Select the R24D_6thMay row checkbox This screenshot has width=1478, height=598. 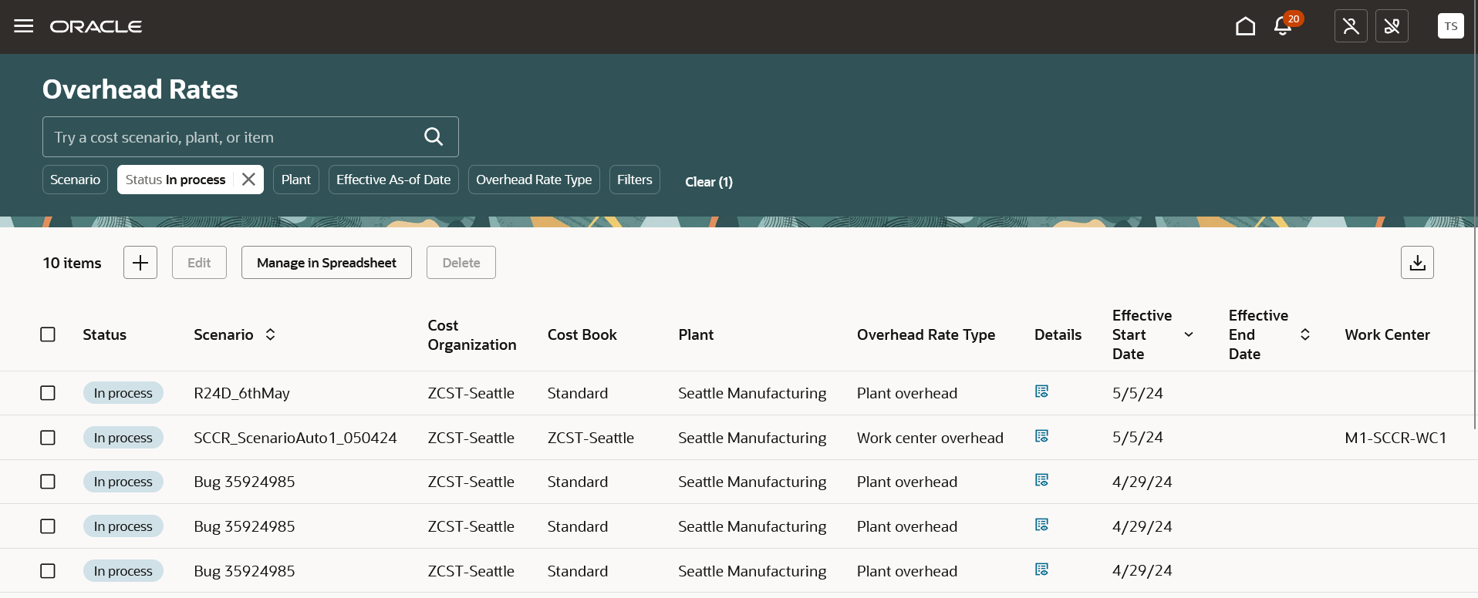(48, 393)
